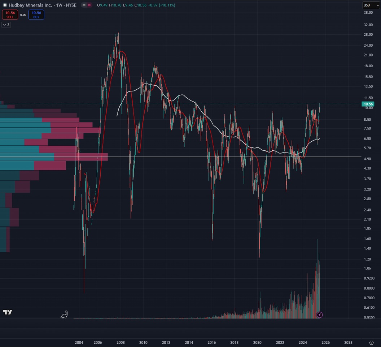Click the low value L9.46

tap(128, 5)
